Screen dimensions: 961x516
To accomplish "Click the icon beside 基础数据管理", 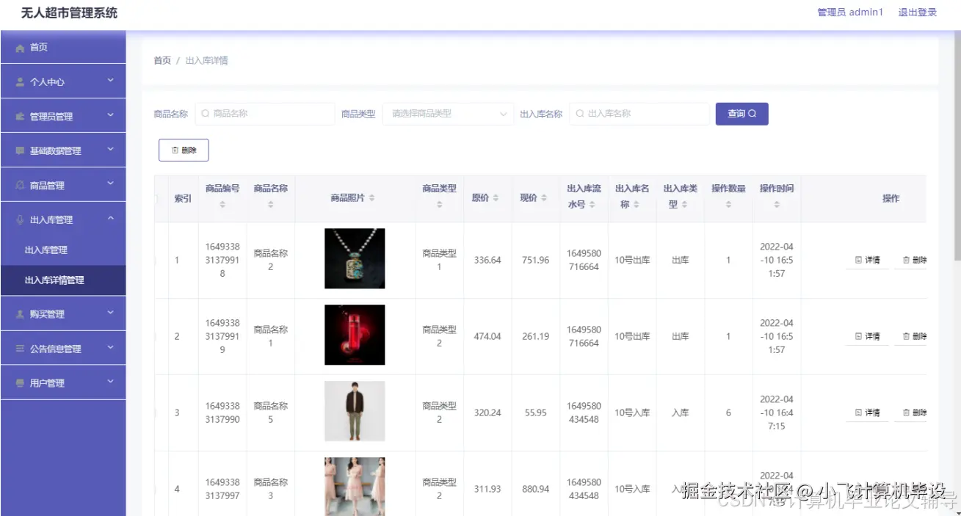I will coord(20,150).
